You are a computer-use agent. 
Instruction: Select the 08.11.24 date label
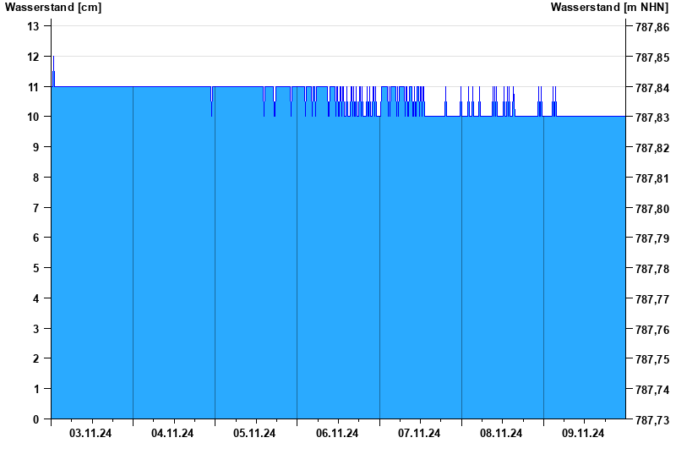point(500,434)
